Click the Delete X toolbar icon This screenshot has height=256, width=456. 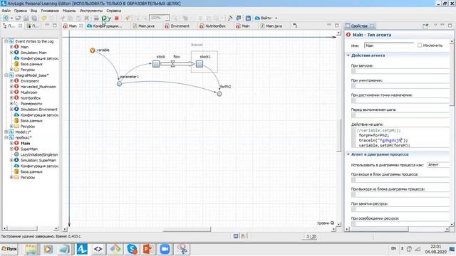coord(86,18)
